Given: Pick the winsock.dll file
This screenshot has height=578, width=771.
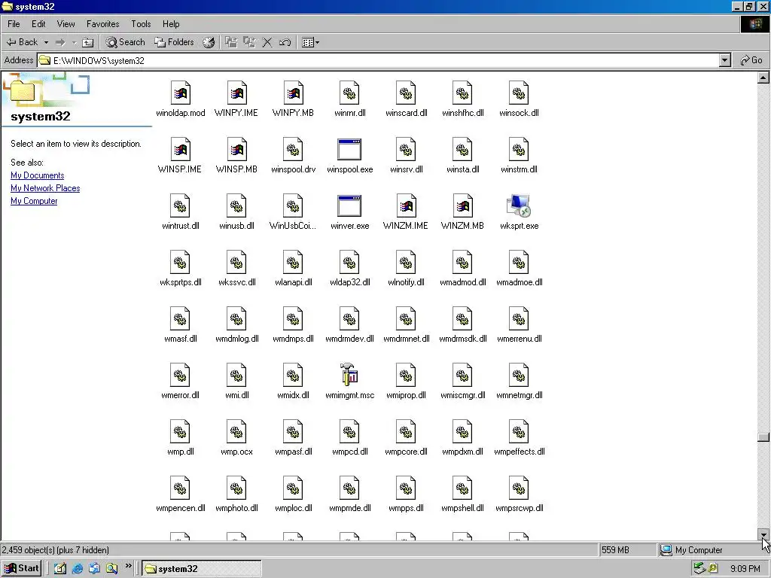Looking at the screenshot, I should click(x=519, y=99).
